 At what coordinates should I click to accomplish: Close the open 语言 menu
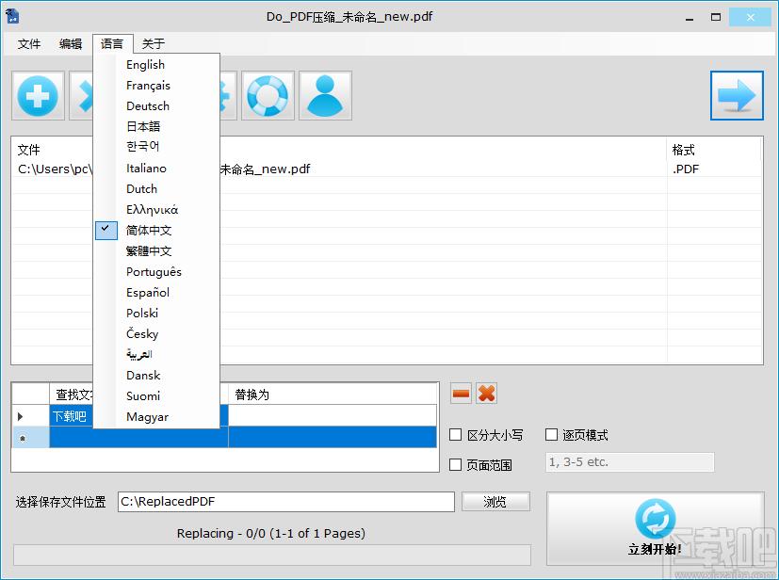pyautogui.click(x=112, y=43)
